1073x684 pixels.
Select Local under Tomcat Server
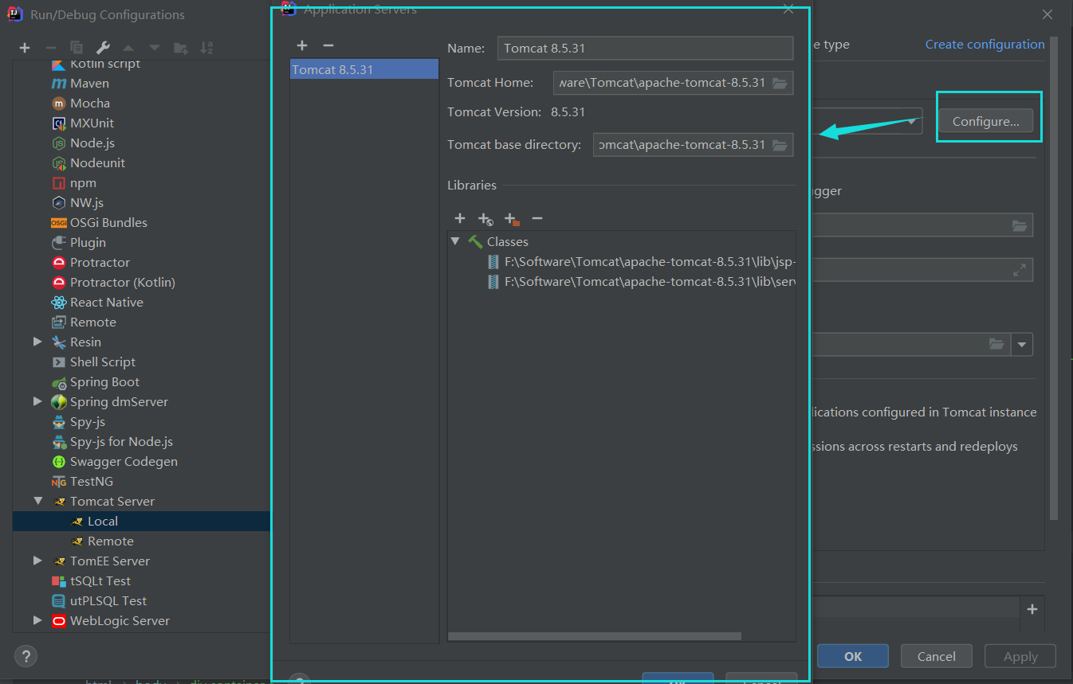point(102,521)
